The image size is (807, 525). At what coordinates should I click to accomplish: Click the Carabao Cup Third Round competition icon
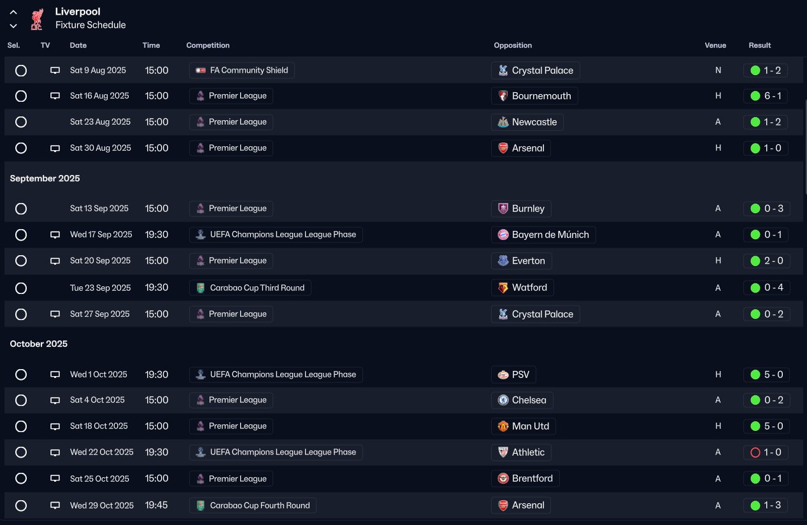click(201, 288)
